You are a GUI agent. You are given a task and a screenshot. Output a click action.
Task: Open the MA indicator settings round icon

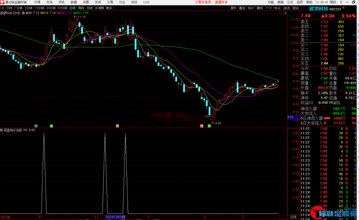coord(23,13)
